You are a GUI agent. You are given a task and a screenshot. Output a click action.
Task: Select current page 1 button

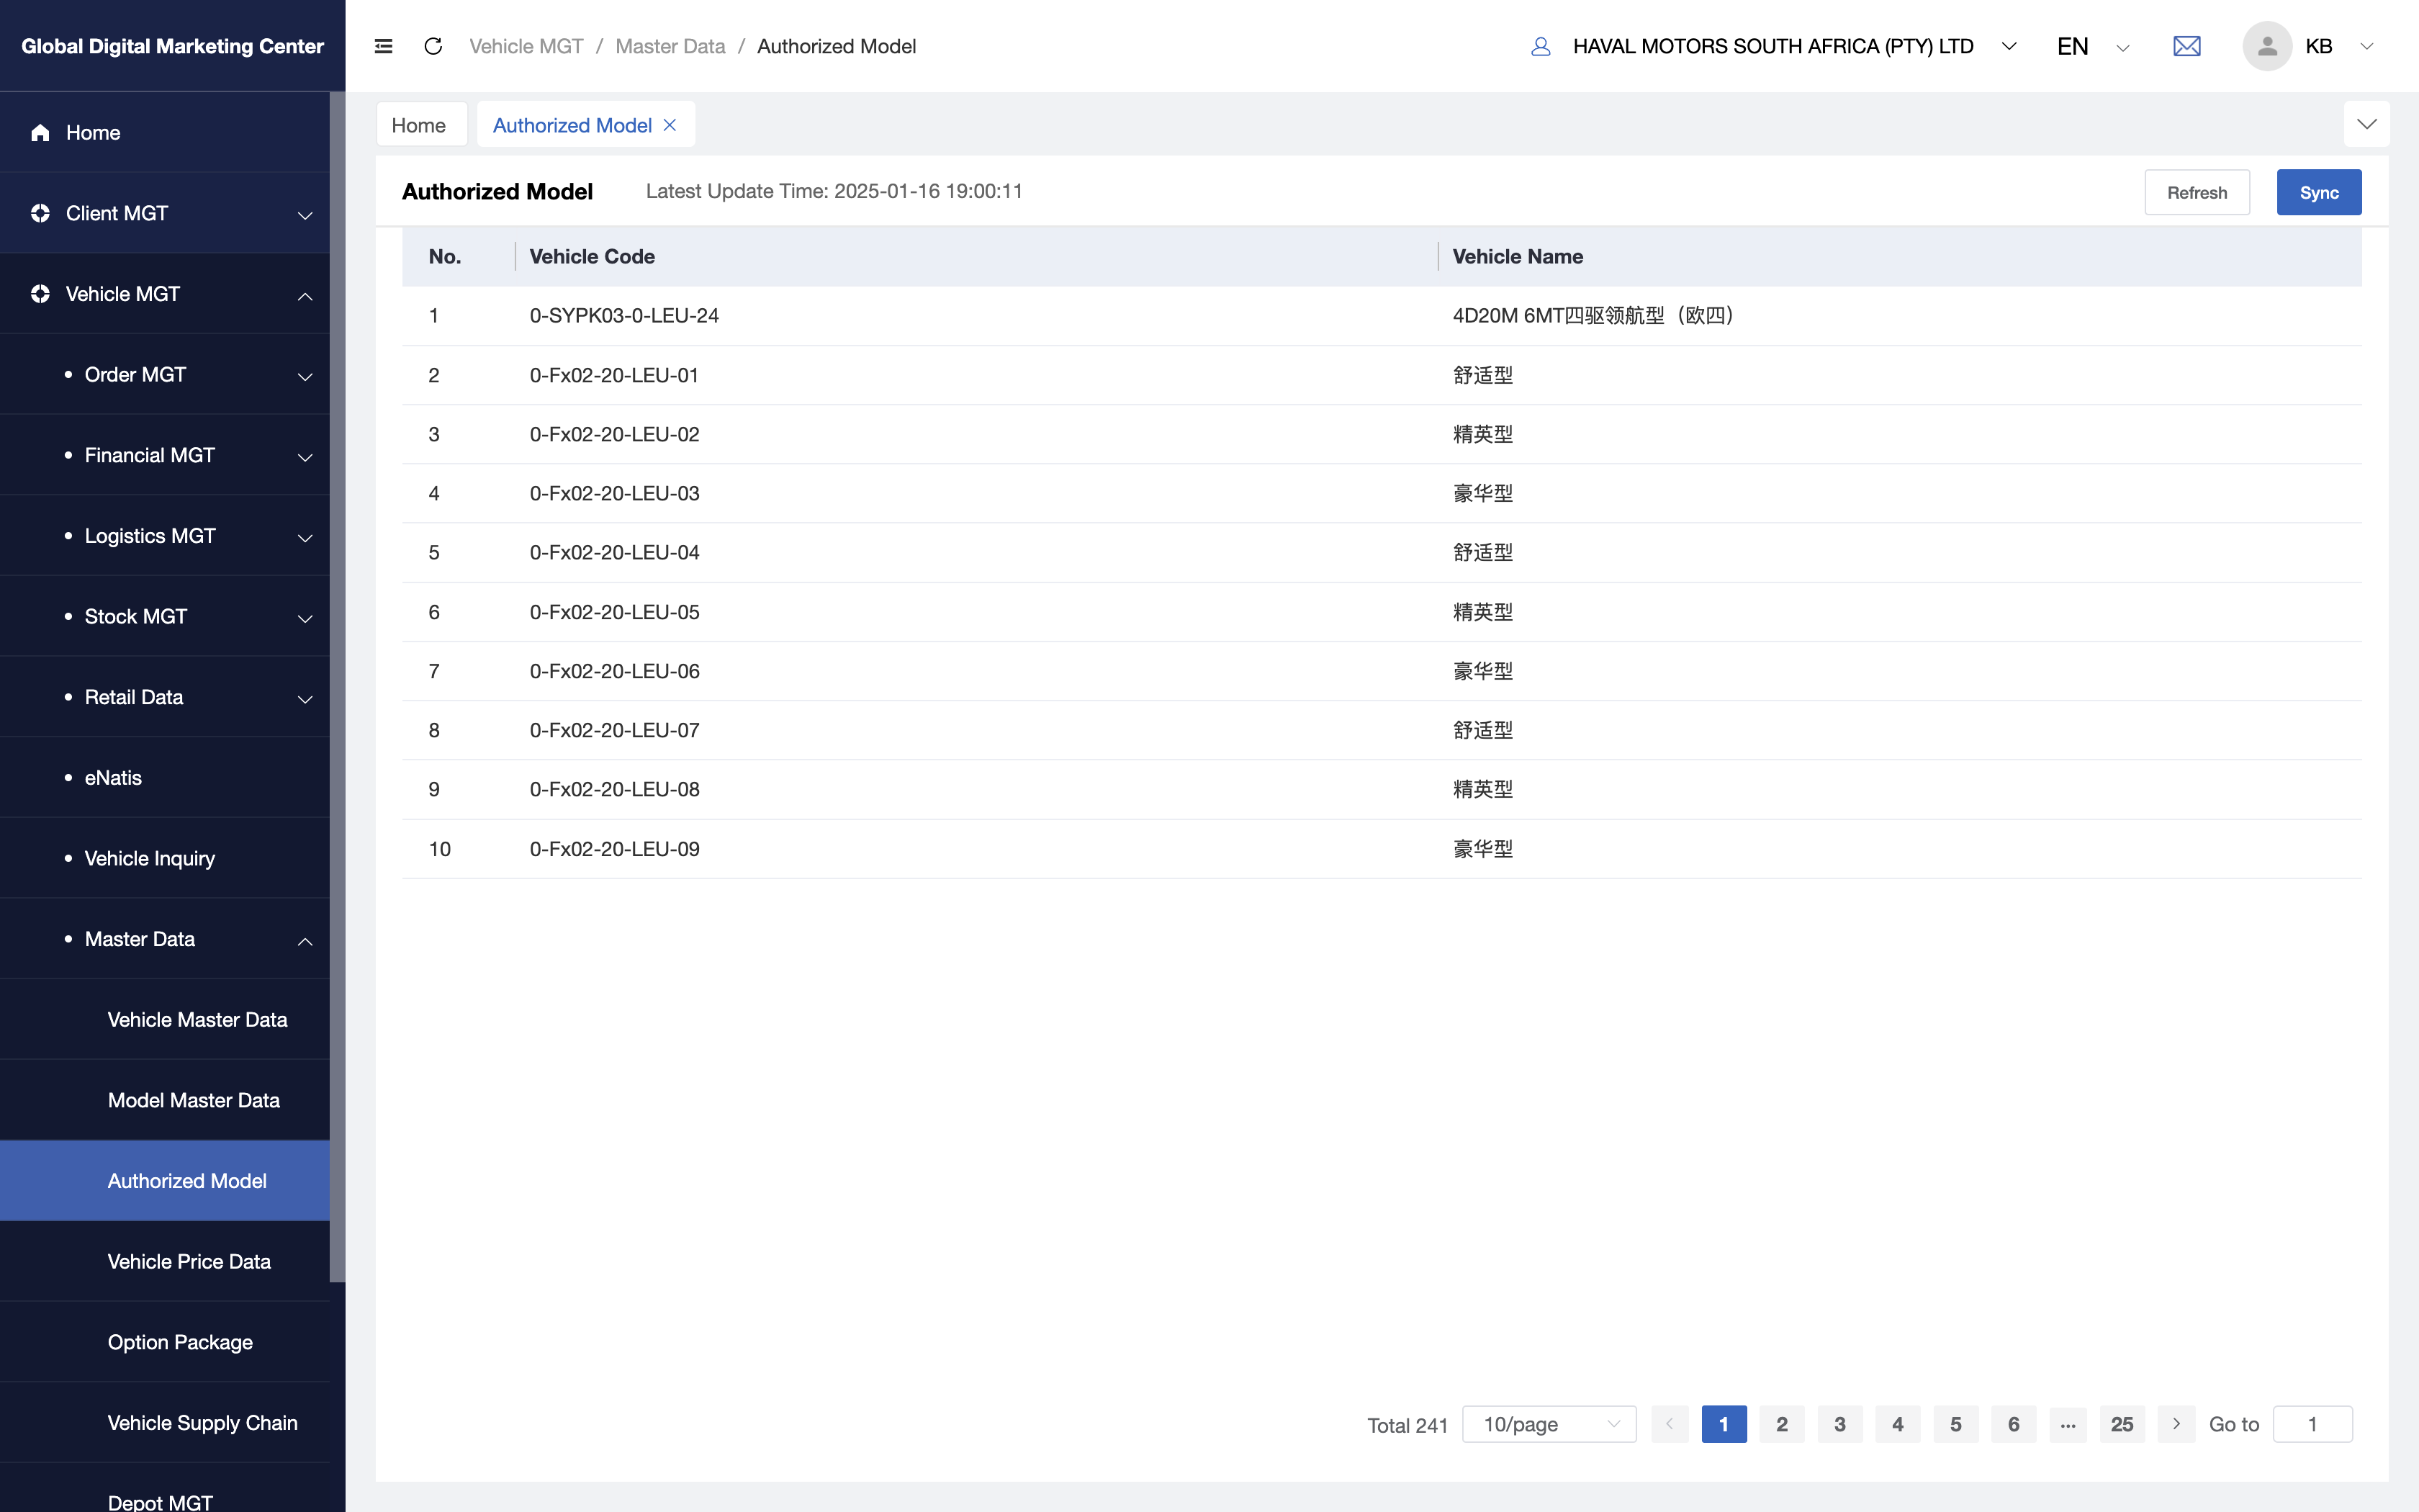(1724, 1424)
